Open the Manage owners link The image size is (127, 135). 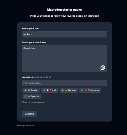pyautogui.click(x=26, y=125)
